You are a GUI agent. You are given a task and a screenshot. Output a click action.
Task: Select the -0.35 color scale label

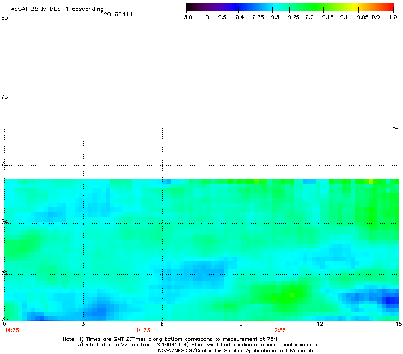tap(257, 17)
